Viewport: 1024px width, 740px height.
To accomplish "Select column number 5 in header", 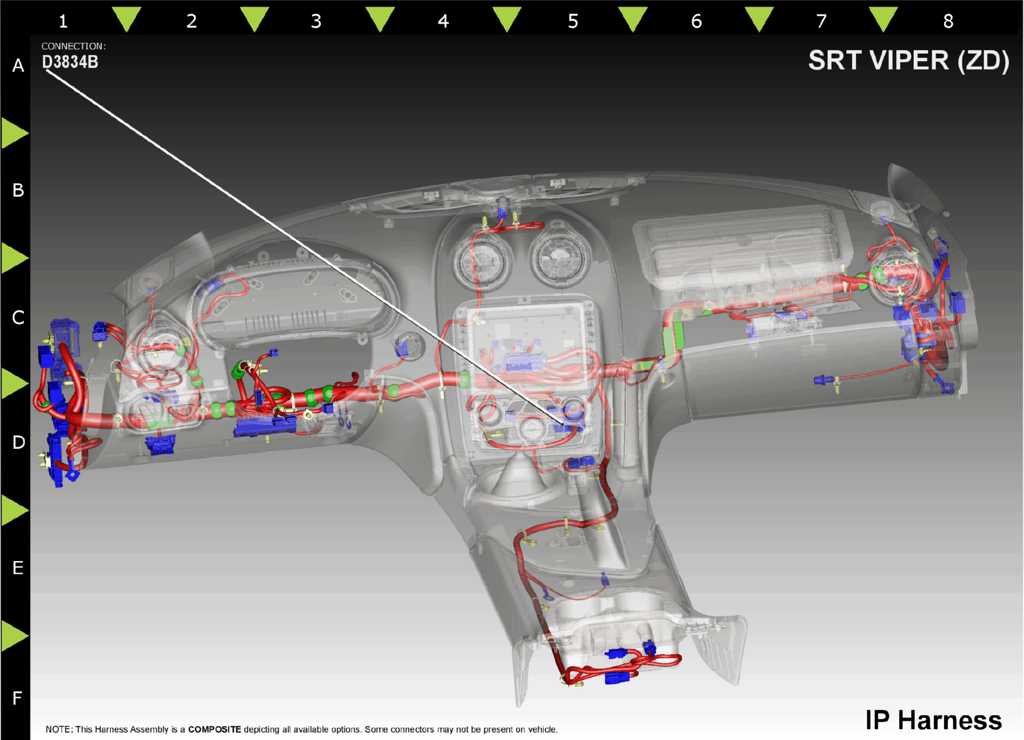I will tap(573, 21).
